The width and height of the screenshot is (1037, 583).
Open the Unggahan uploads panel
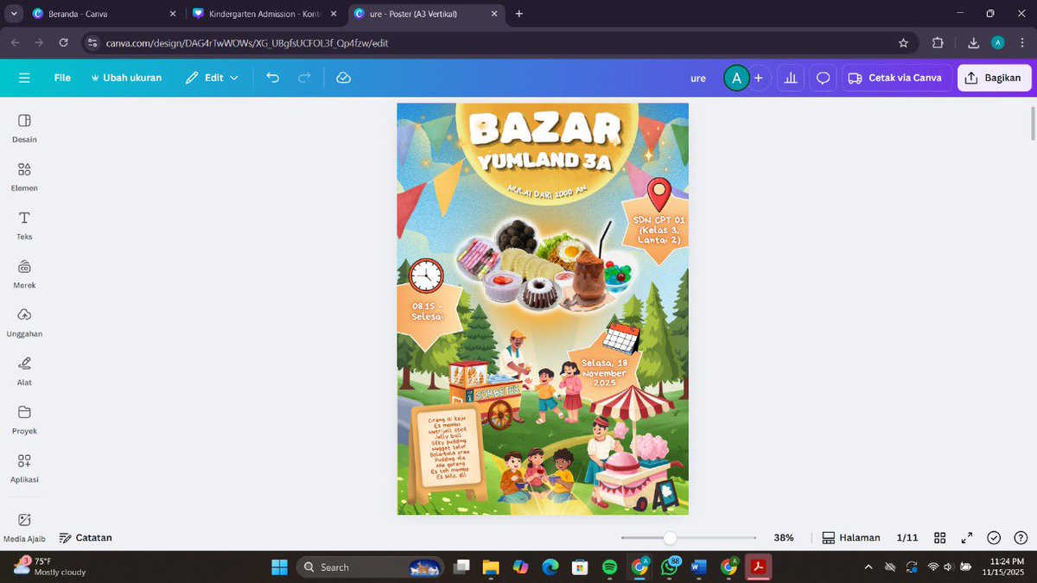24,322
